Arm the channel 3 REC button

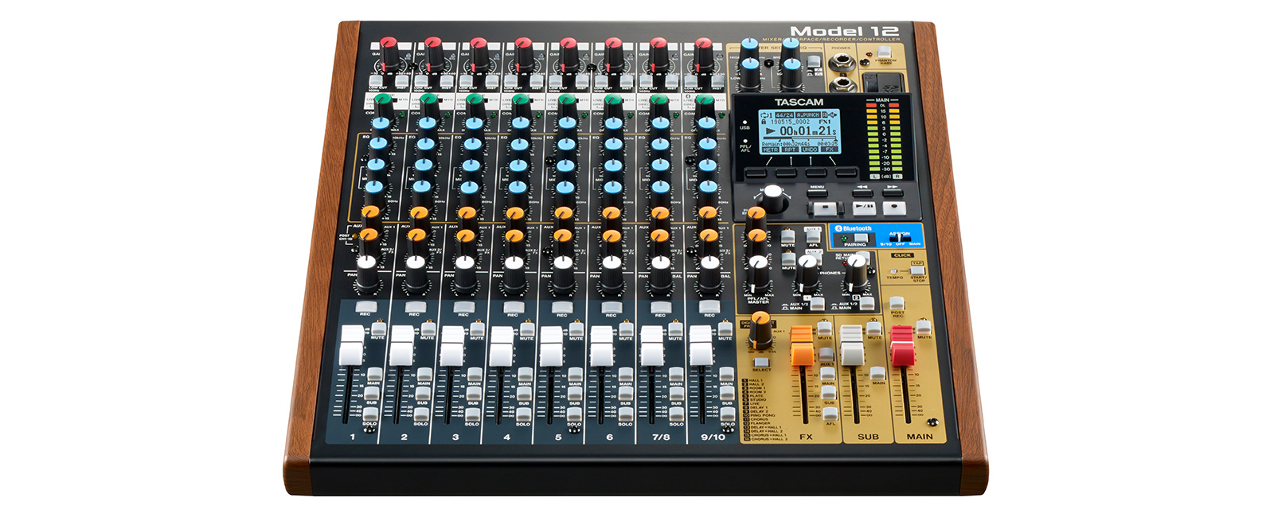463,306
